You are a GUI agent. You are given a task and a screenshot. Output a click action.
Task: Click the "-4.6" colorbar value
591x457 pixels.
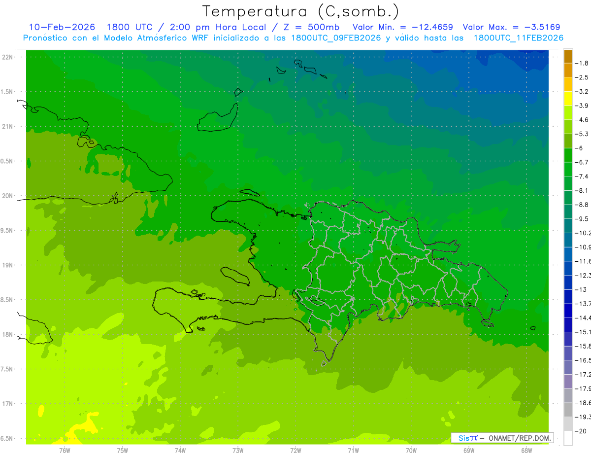582,120
